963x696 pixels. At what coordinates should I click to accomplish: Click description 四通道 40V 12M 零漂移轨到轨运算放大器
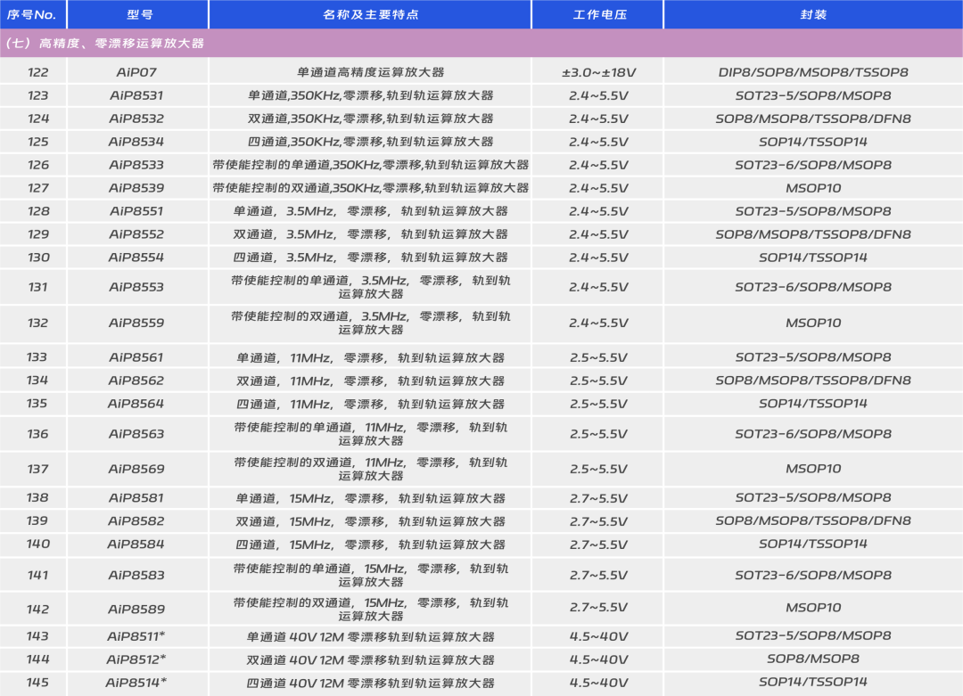coord(370,683)
